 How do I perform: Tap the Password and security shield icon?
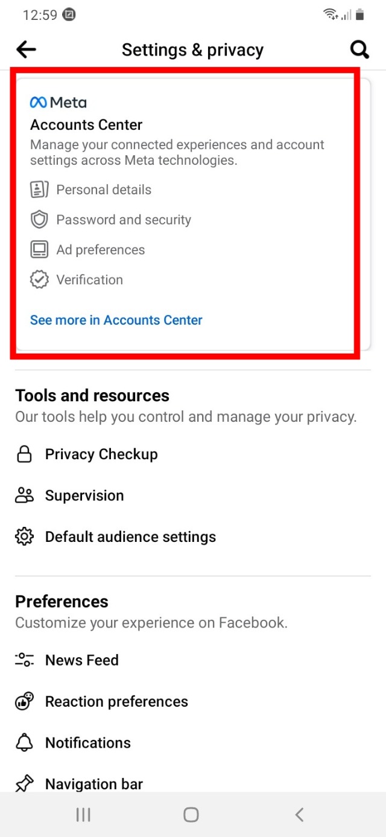(39, 220)
